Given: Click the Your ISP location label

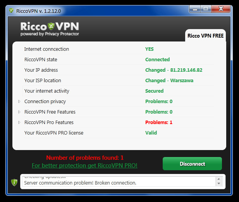Looking at the screenshot, I should click(x=43, y=80).
